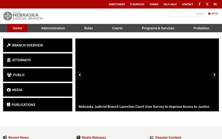
Task: Go to previous slide with left arrow
Action: click(80, 75)
